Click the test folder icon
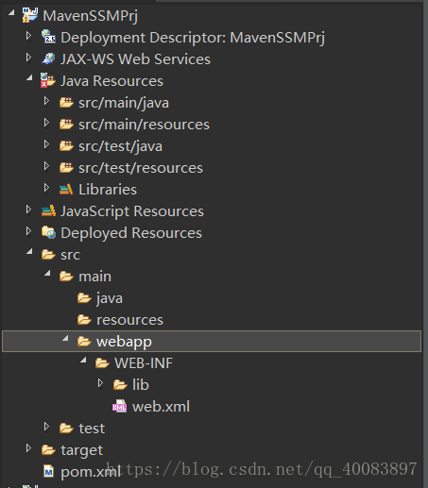This screenshot has height=488, width=428. pos(66,428)
